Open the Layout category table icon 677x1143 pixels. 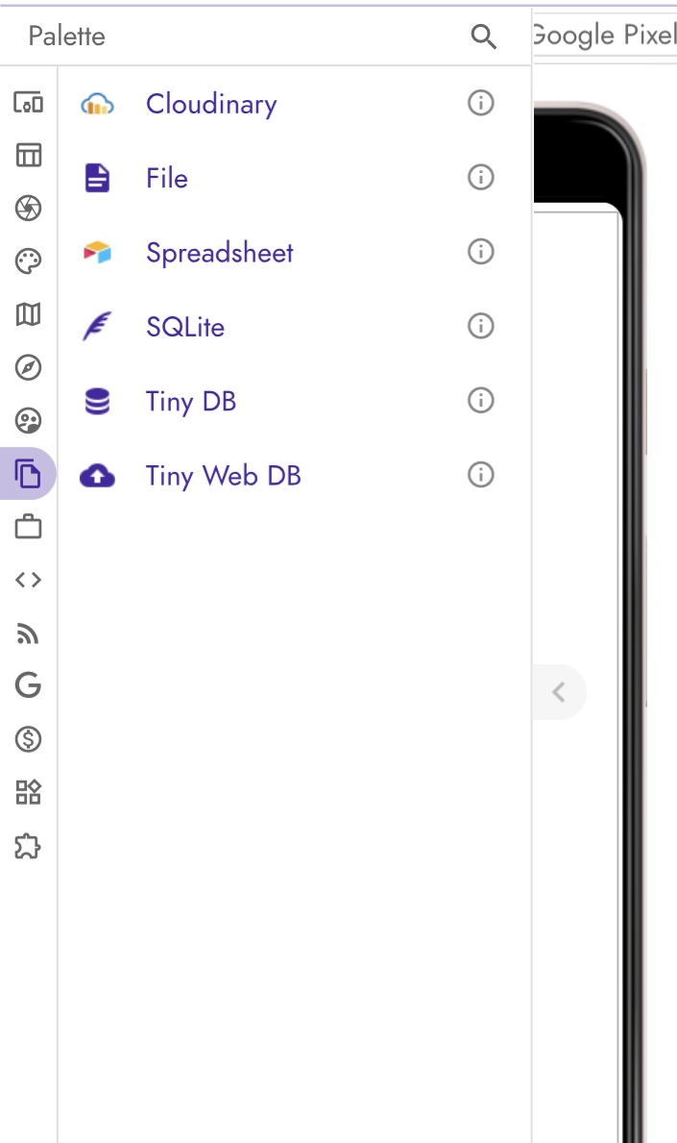(29, 155)
